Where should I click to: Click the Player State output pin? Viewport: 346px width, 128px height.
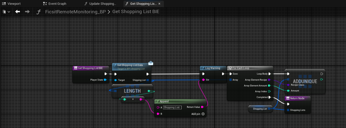(105, 80)
